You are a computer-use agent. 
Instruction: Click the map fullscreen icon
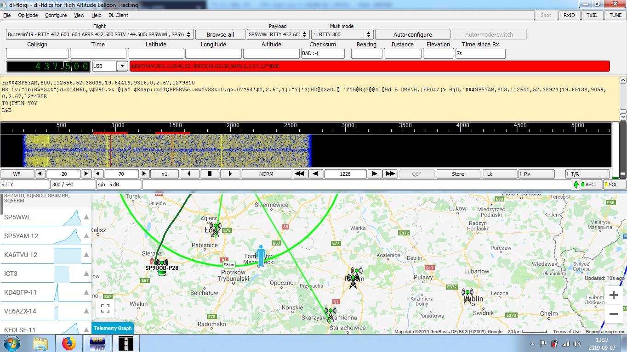coord(105,308)
